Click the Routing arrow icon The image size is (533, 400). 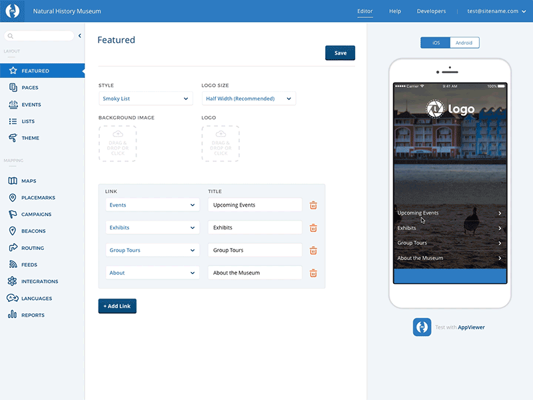[x=13, y=247]
